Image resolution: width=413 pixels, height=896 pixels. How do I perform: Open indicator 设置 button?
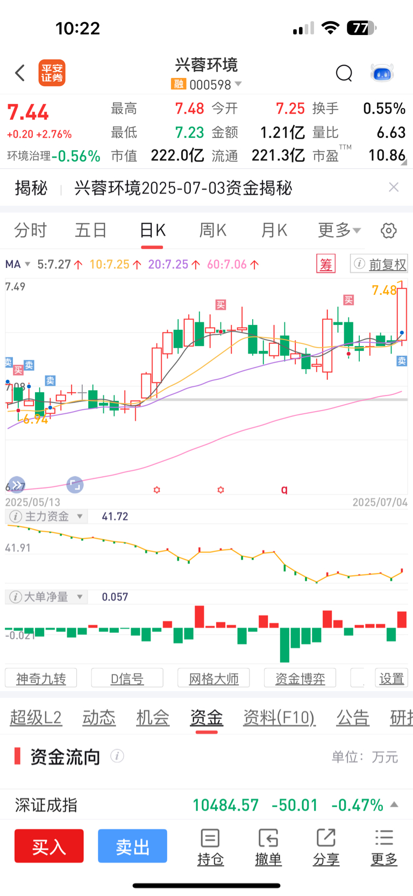[391, 678]
